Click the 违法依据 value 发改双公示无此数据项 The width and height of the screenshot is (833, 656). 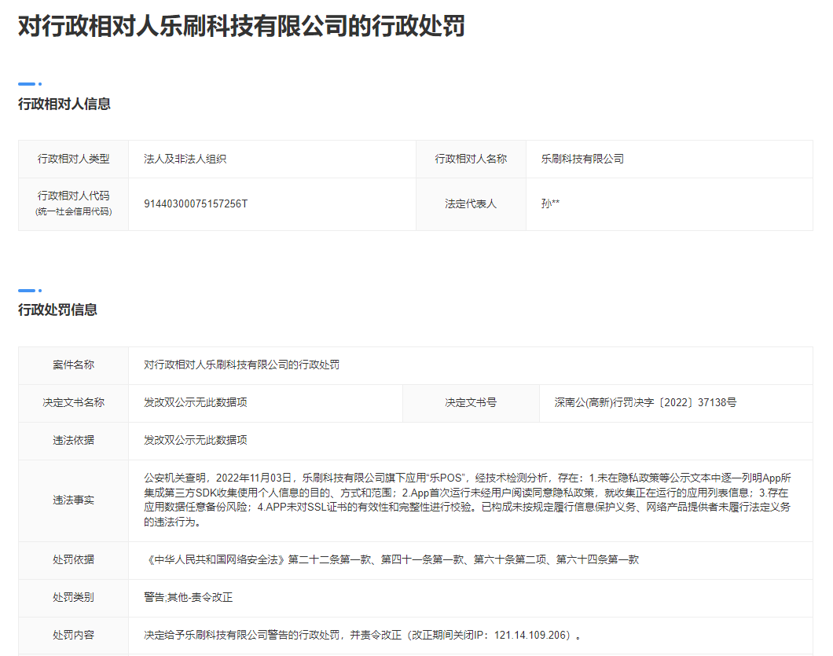click(196, 440)
